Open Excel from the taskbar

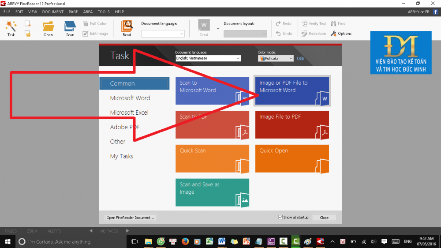(209, 241)
